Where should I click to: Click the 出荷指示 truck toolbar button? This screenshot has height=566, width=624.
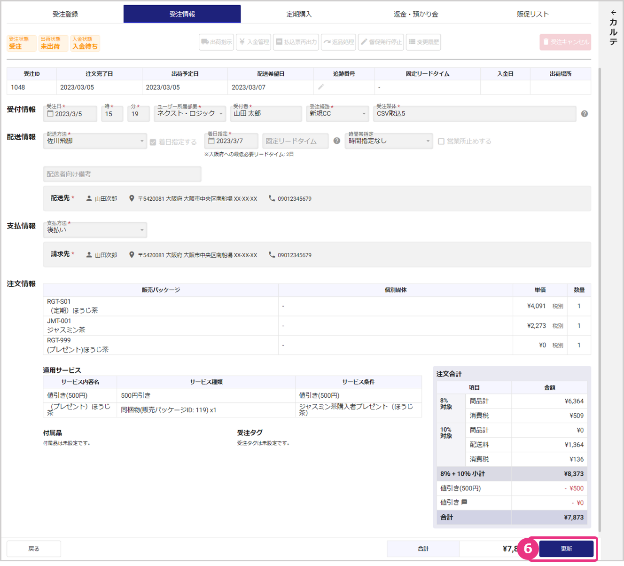[216, 42]
